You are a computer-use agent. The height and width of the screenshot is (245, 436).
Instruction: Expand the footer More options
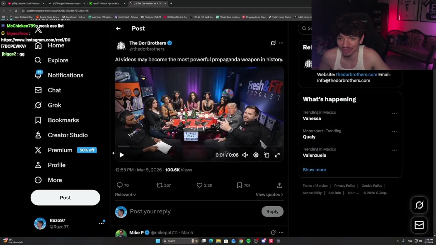tap(353, 193)
